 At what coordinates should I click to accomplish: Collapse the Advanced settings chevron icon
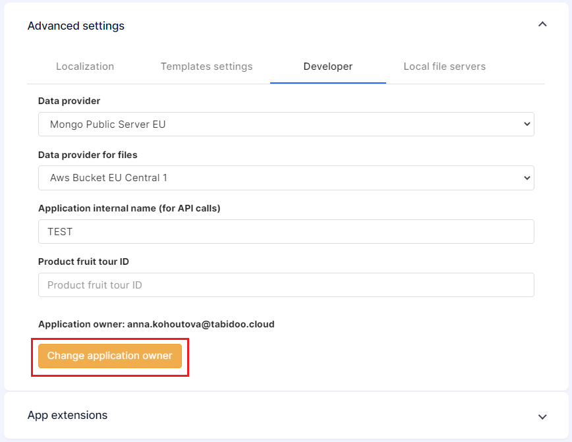click(542, 24)
